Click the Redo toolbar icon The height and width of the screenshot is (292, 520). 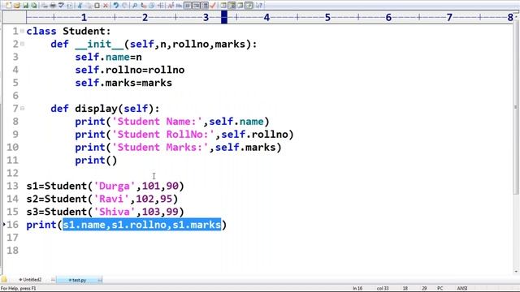[x=124, y=6]
